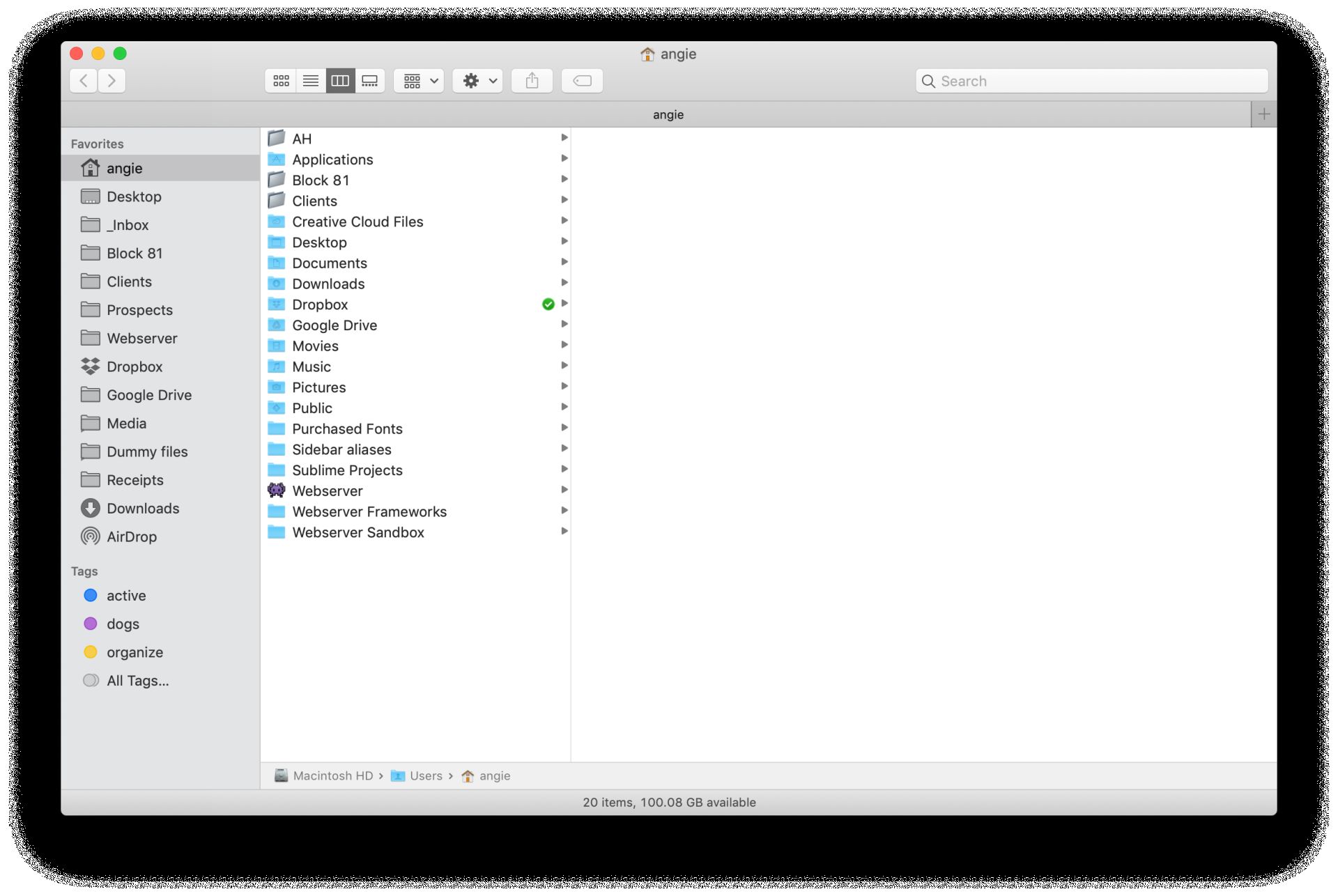The width and height of the screenshot is (1338, 896).
Task: Open the gear Action menu dropdown
Action: 478,81
